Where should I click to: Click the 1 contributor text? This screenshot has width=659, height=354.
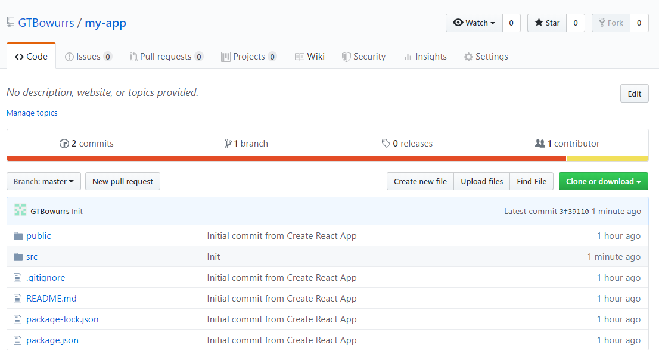click(x=573, y=144)
